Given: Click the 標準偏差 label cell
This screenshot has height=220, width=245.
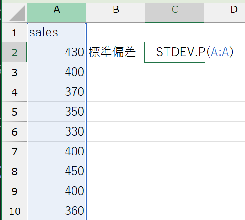Looking at the screenshot, I should click(116, 52).
